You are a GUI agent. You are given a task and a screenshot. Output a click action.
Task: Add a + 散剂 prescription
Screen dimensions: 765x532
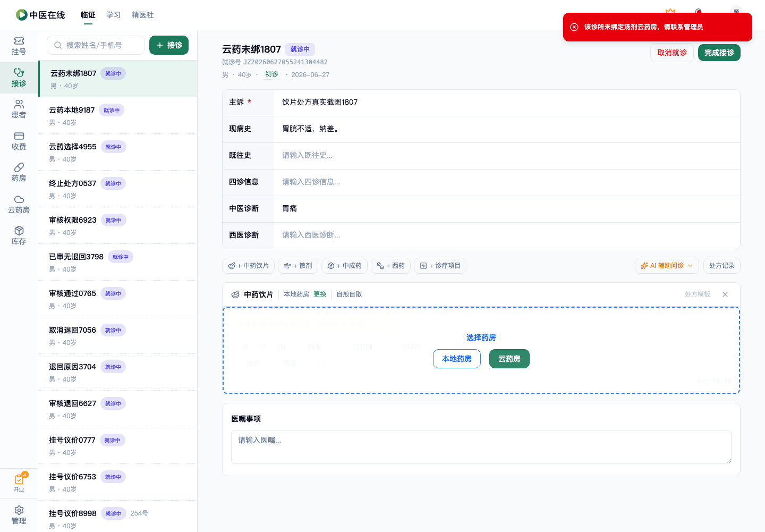pos(298,266)
